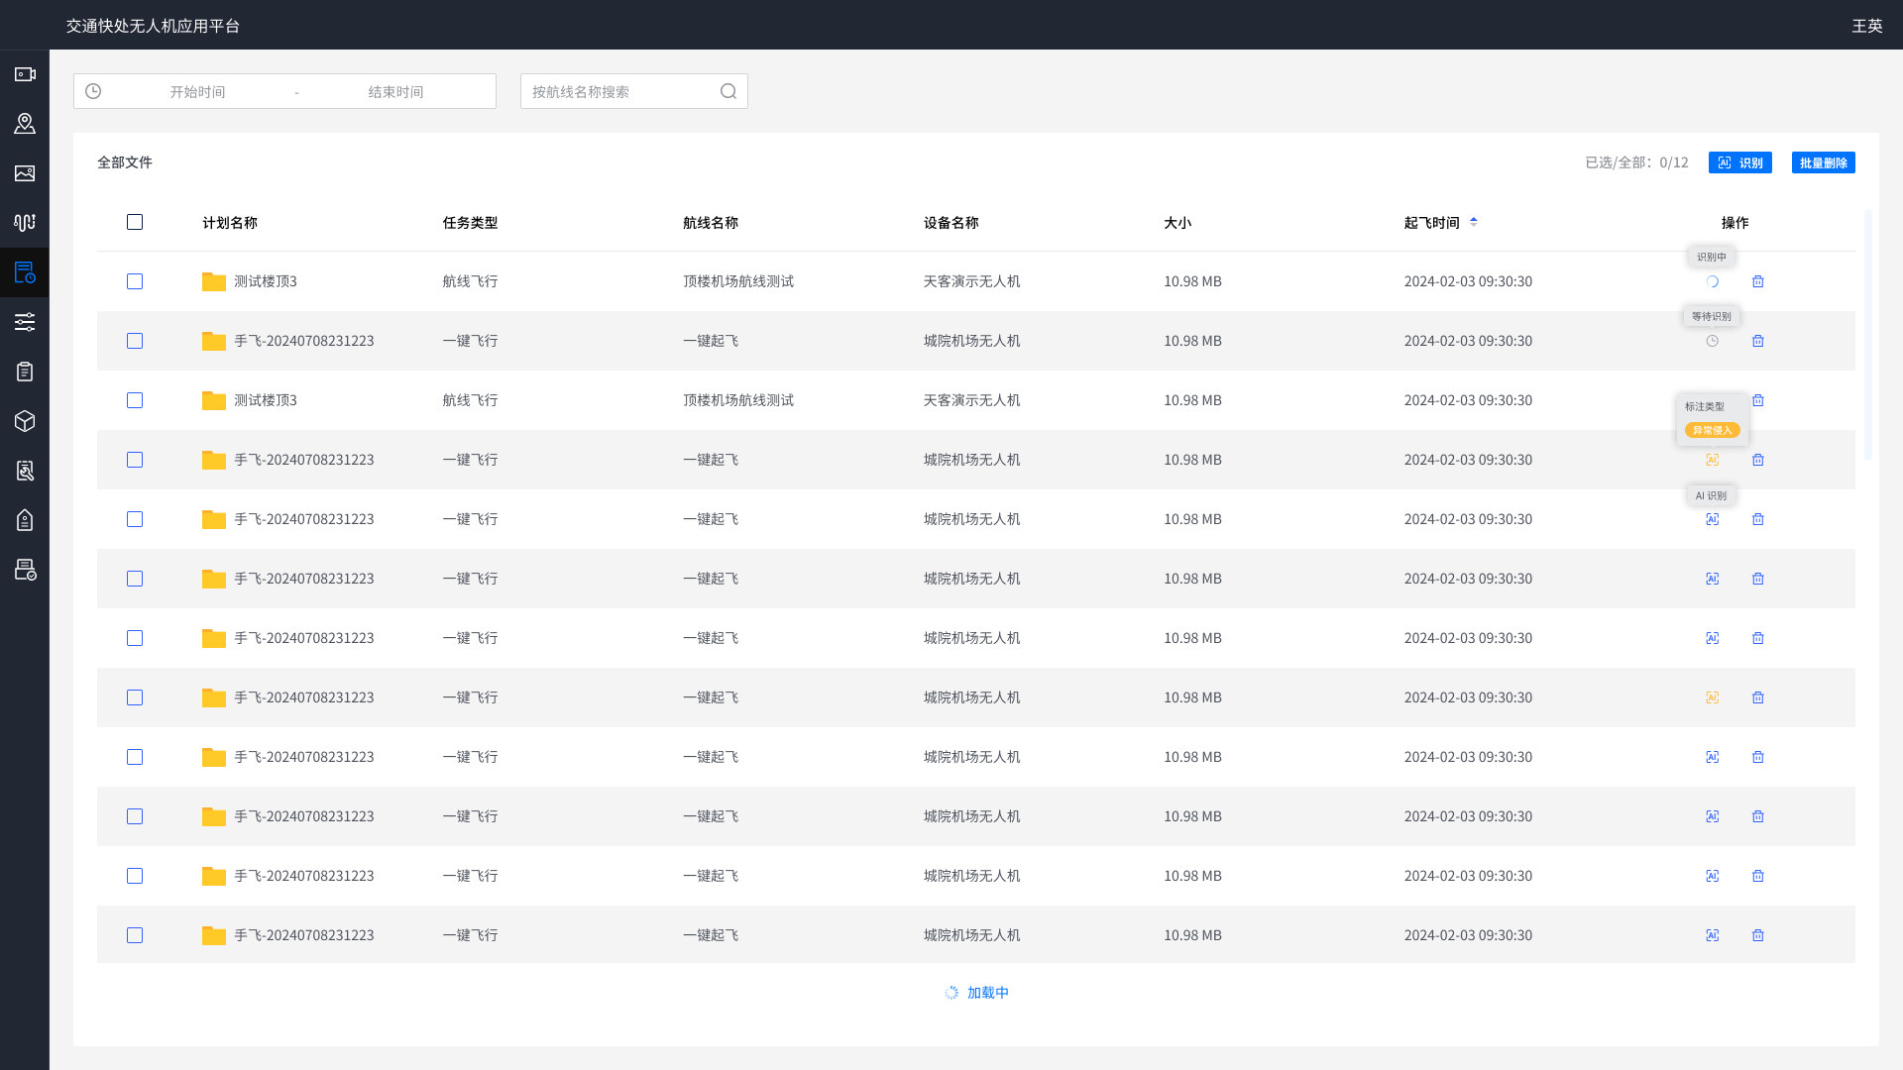Open the flight route sidebar icon
This screenshot has height=1070, width=1903.
(25, 223)
